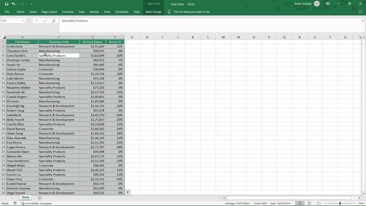Click the zoom slider handle
Screen dimensions: 366x206
click(x=340, y=203)
